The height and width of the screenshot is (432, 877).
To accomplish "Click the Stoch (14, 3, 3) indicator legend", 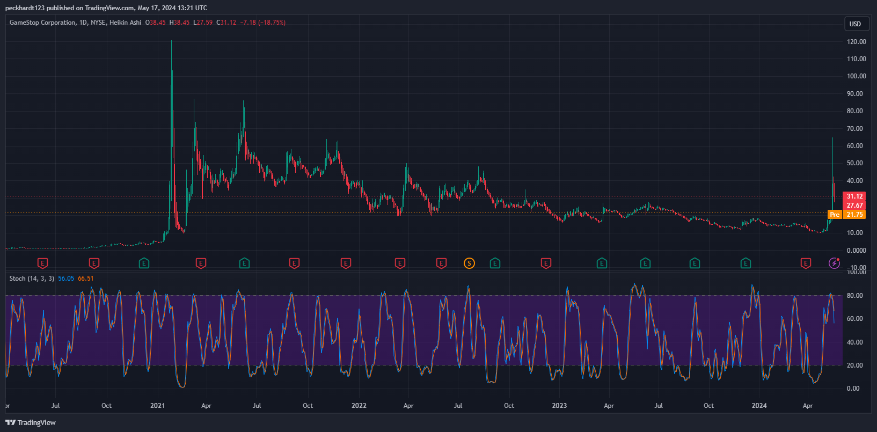I will (32, 279).
